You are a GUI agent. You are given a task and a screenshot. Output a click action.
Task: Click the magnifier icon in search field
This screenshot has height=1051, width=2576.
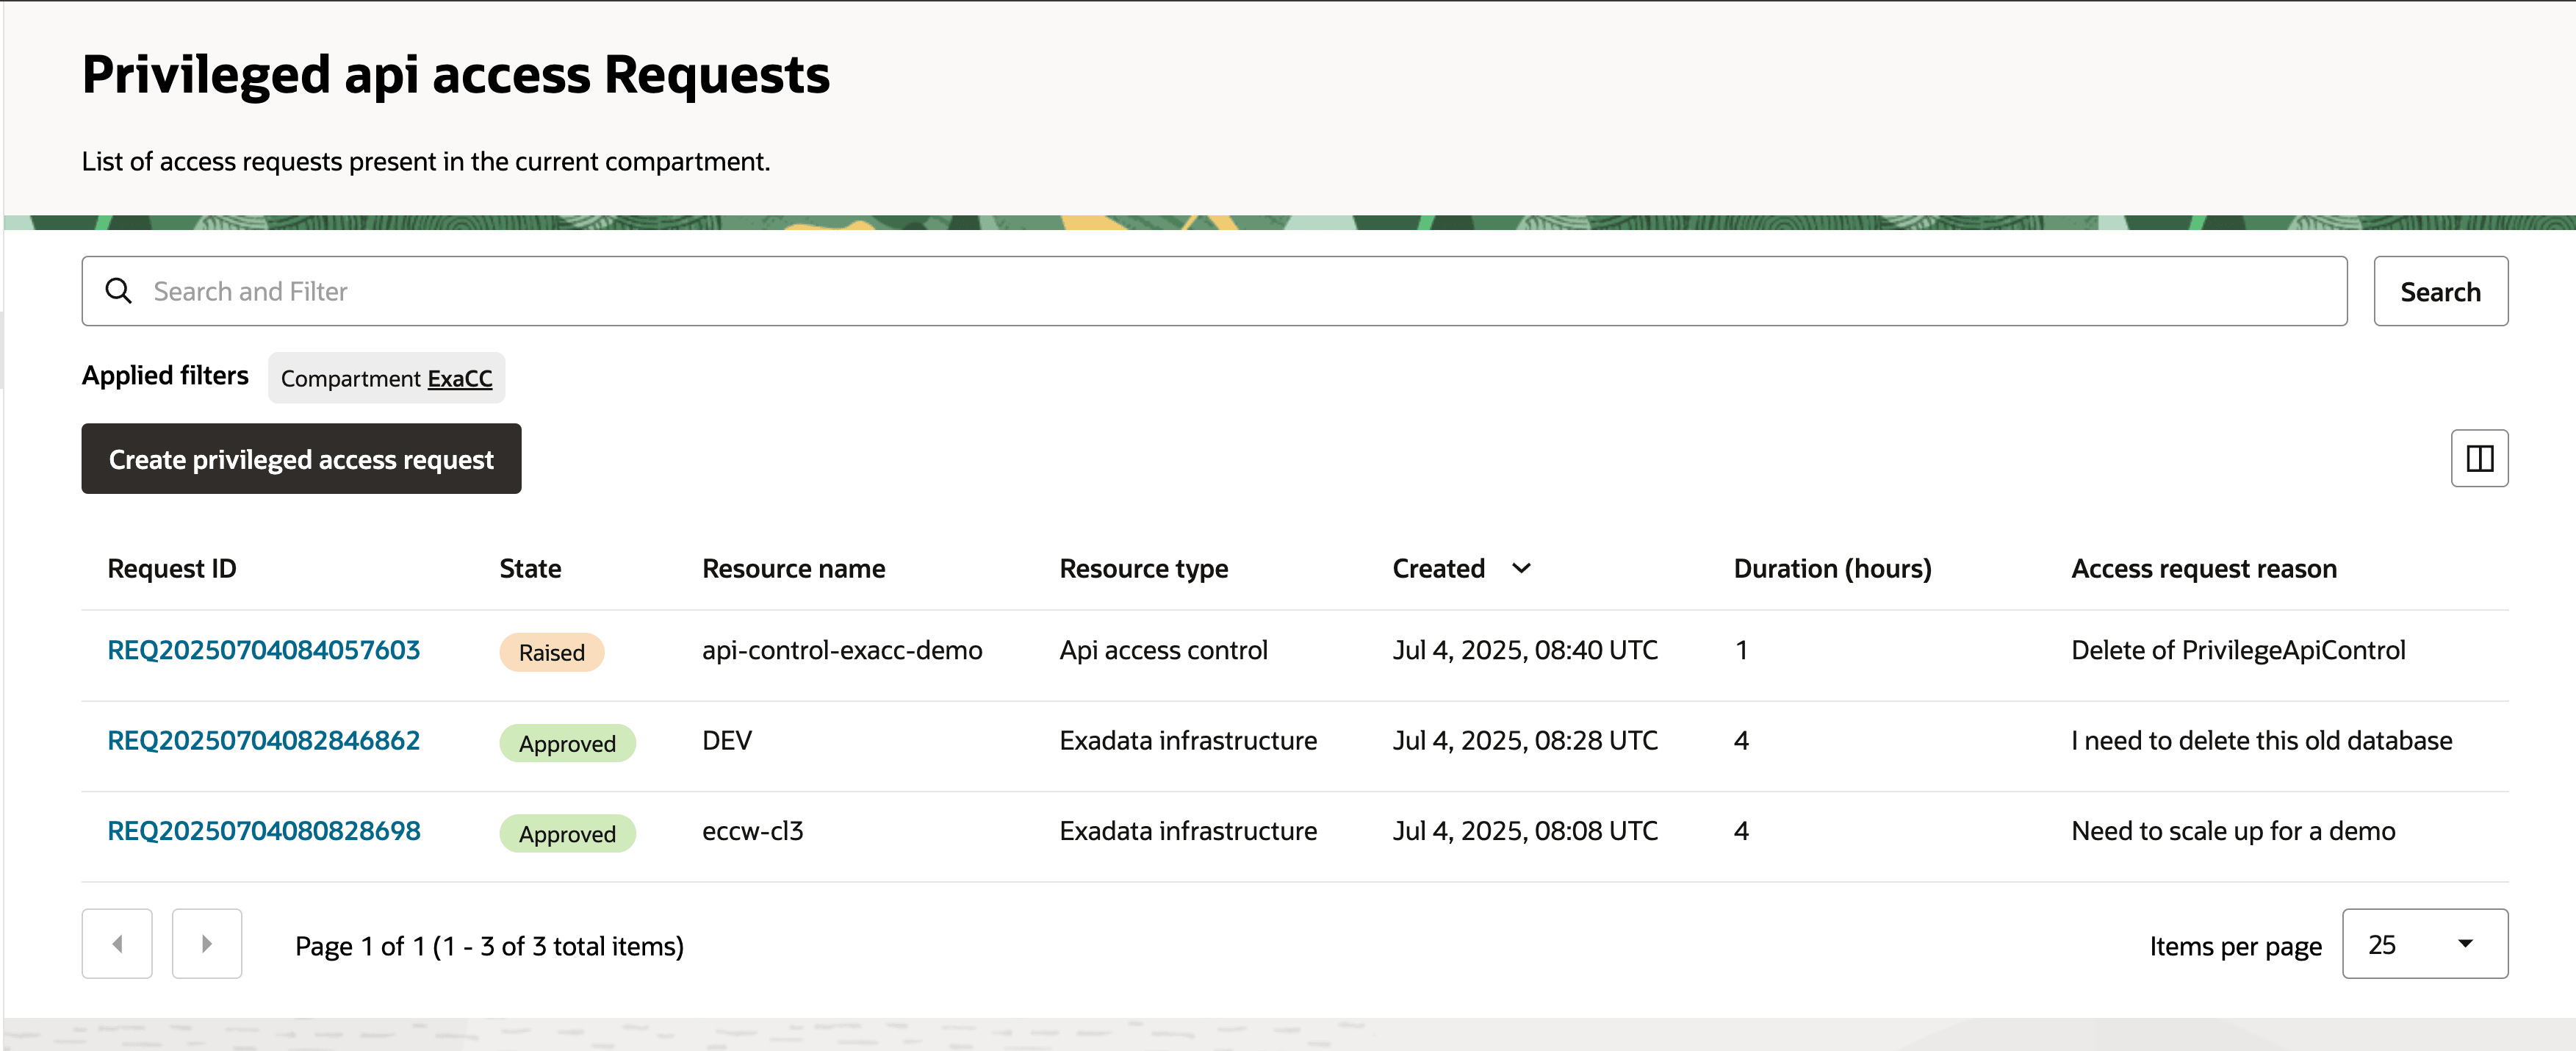[119, 291]
